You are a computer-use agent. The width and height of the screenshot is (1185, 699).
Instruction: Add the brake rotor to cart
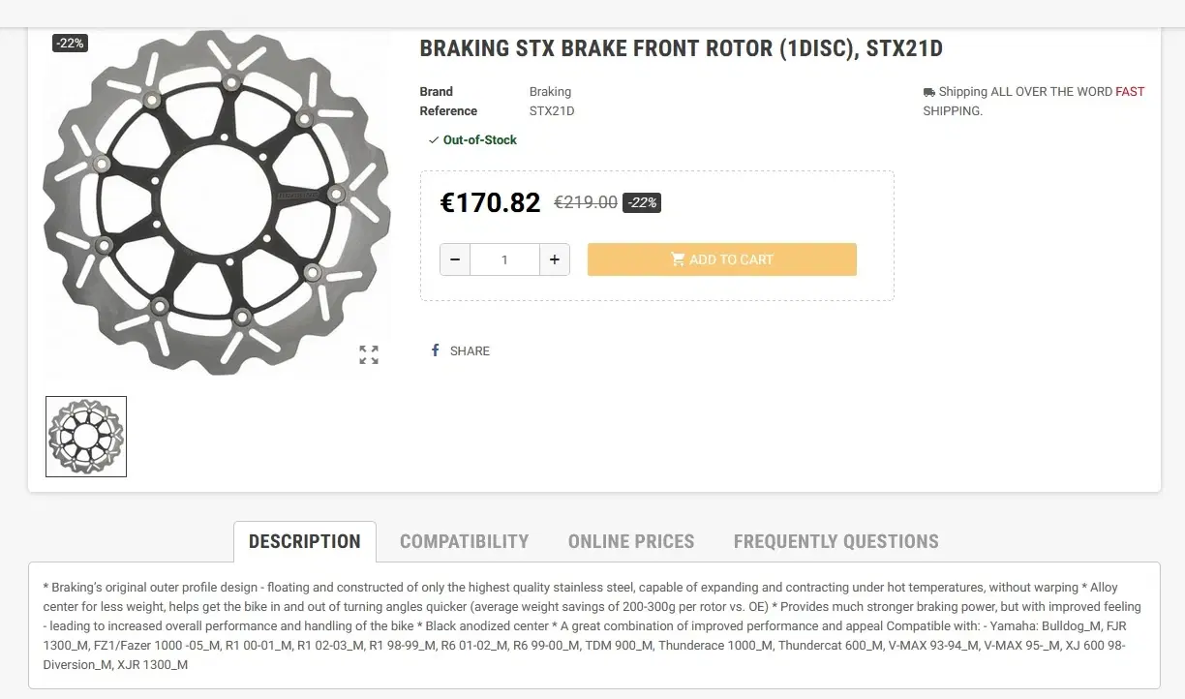click(x=722, y=259)
